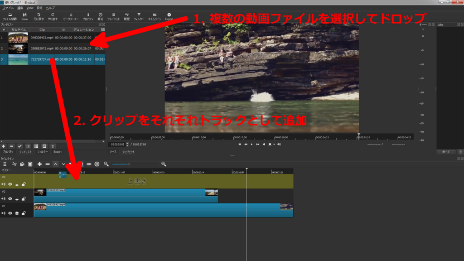The height and width of the screenshot is (261, 464).
Task: Open the 編集 menu
Action: (20, 8)
